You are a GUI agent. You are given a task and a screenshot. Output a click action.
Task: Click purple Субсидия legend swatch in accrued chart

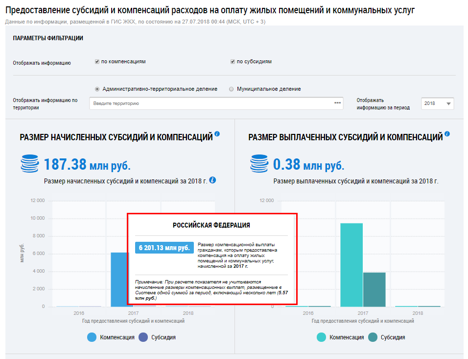pyautogui.click(x=143, y=337)
